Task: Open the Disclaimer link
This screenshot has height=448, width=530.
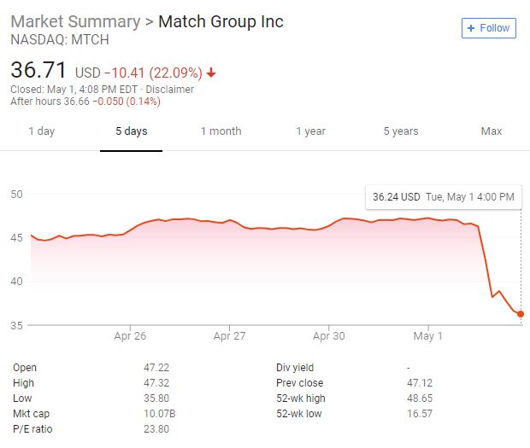Action: (174, 90)
